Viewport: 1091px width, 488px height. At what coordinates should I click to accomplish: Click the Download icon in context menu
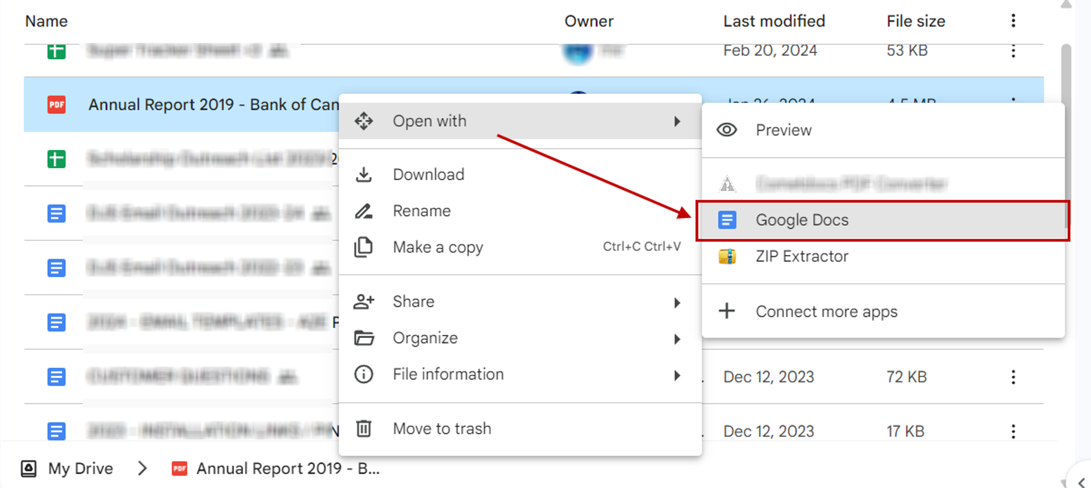tap(364, 174)
